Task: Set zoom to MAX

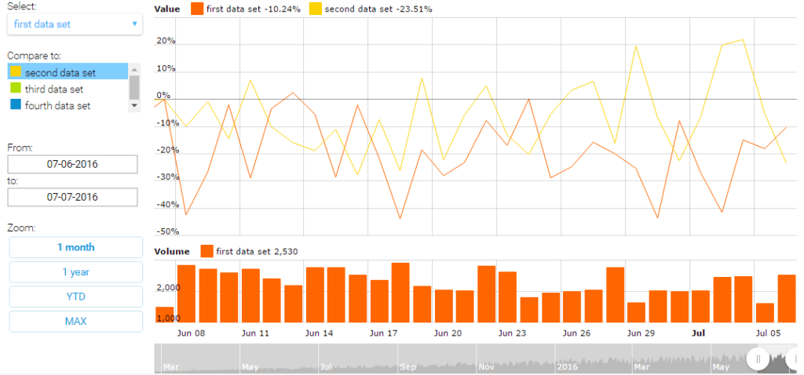Action: pos(75,322)
